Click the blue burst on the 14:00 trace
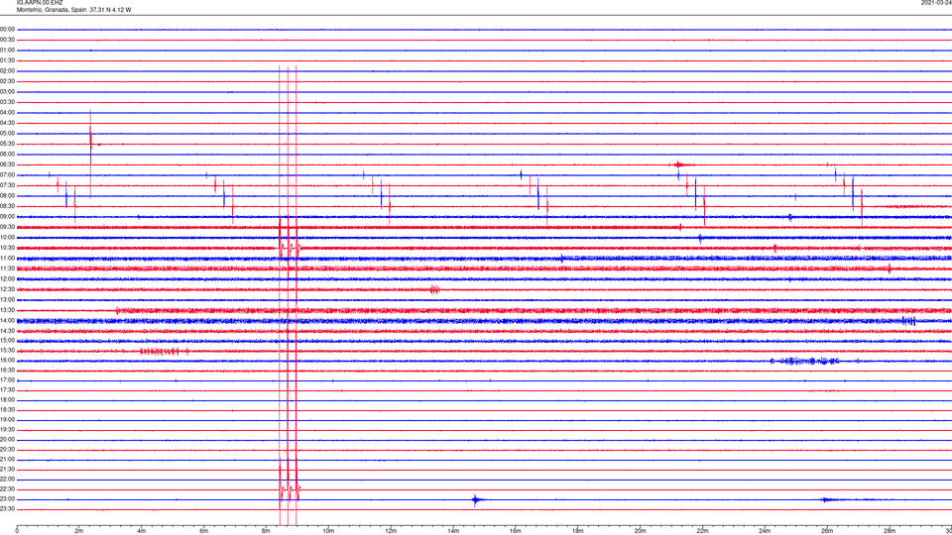Image resolution: width=952 pixels, height=535 pixels. click(x=908, y=321)
